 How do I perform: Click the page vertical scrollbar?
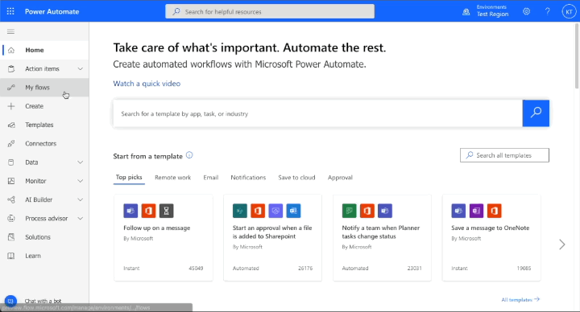577,55
